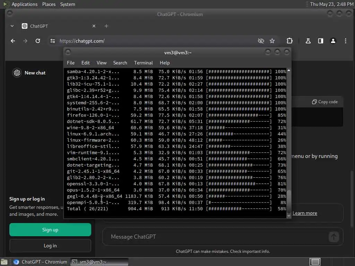Click the openmpi-5.0.3-1 progress bar

239,202
